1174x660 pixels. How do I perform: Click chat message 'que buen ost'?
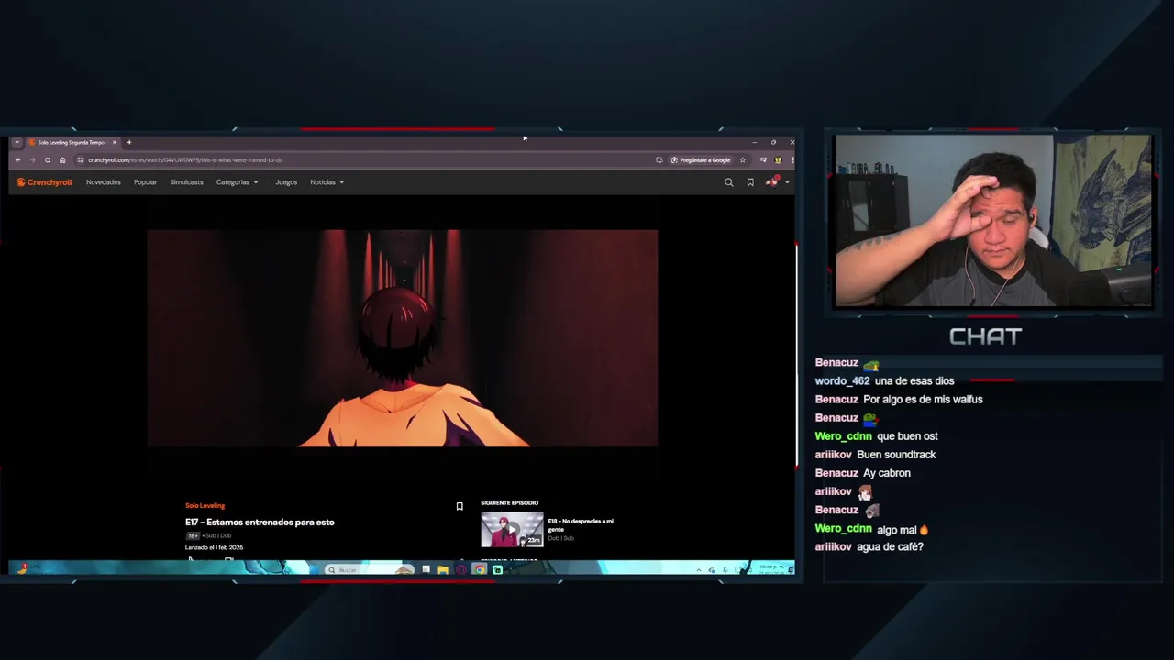907,436
